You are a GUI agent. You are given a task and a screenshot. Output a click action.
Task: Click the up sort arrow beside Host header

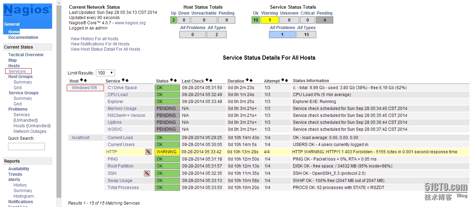[82, 80]
